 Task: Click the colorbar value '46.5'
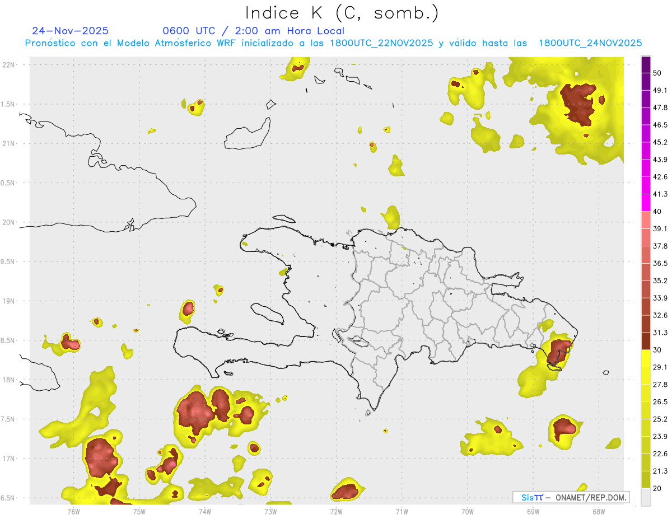(660, 125)
